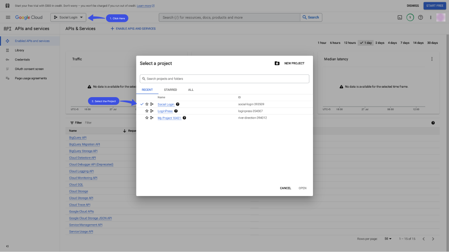Click Search projects and folders field
Screen dimensions: 449x252
tap(224, 79)
